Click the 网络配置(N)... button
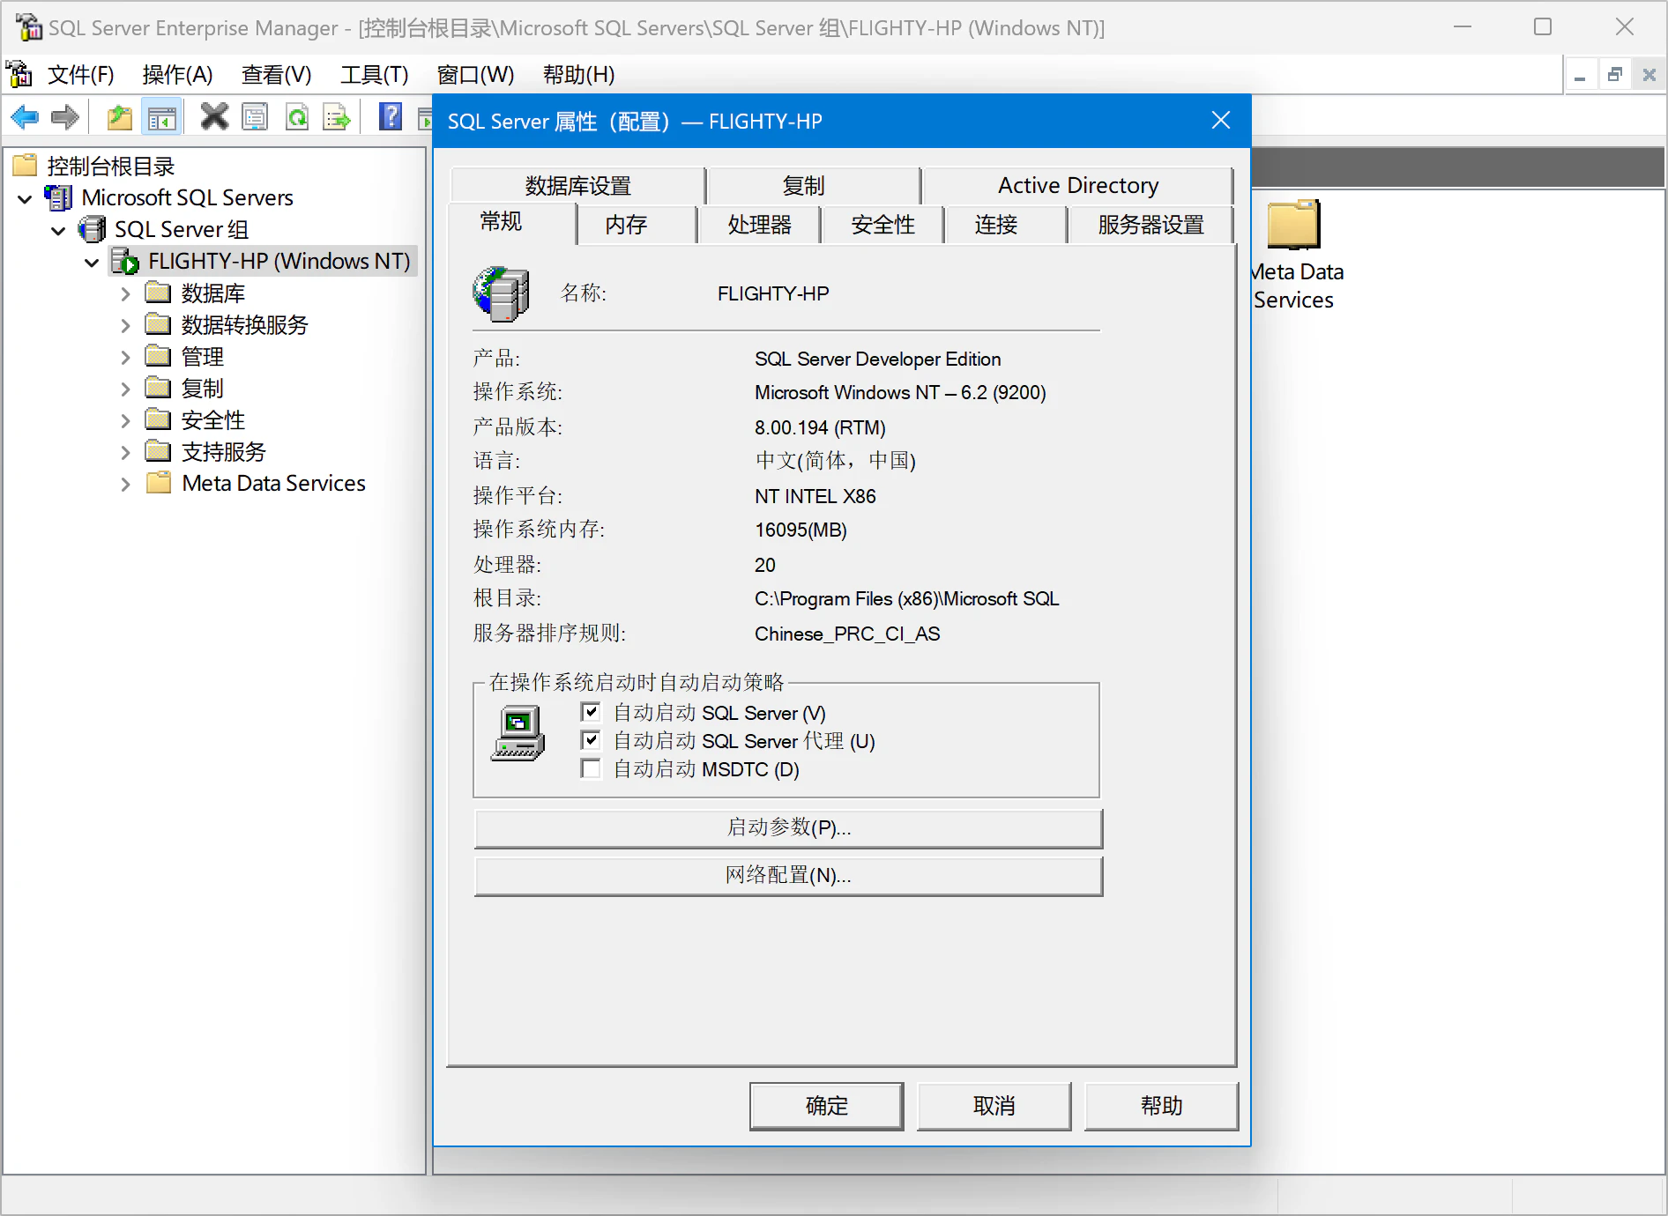Viewport: 1668px width, 1216px height. 788,876
